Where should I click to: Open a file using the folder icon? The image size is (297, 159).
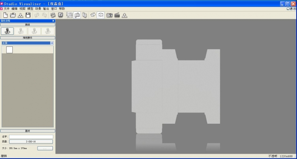pos(13,15)
